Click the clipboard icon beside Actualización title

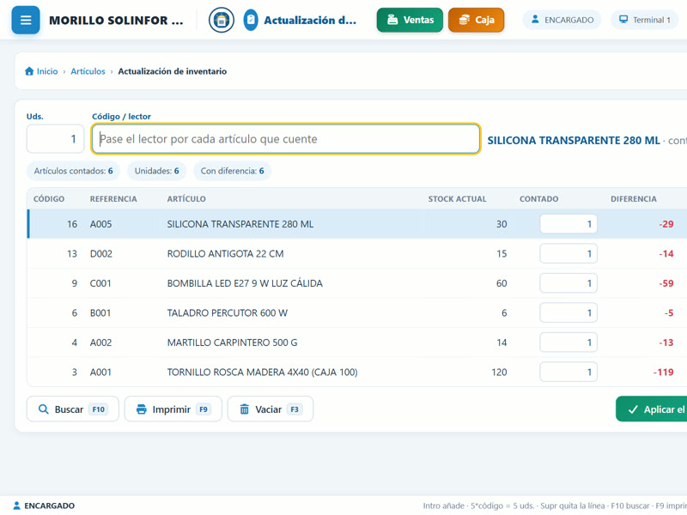coord(251,20)
